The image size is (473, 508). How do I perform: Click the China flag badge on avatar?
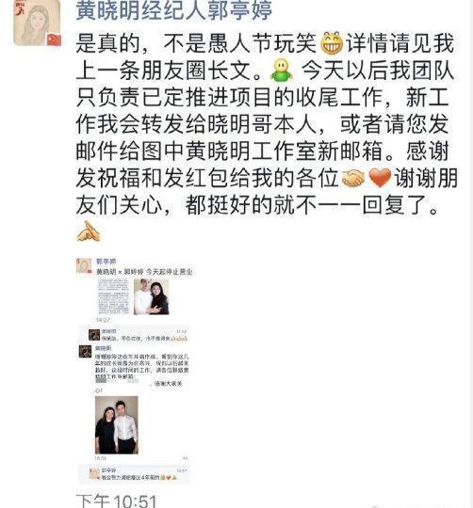pos(54,40)
